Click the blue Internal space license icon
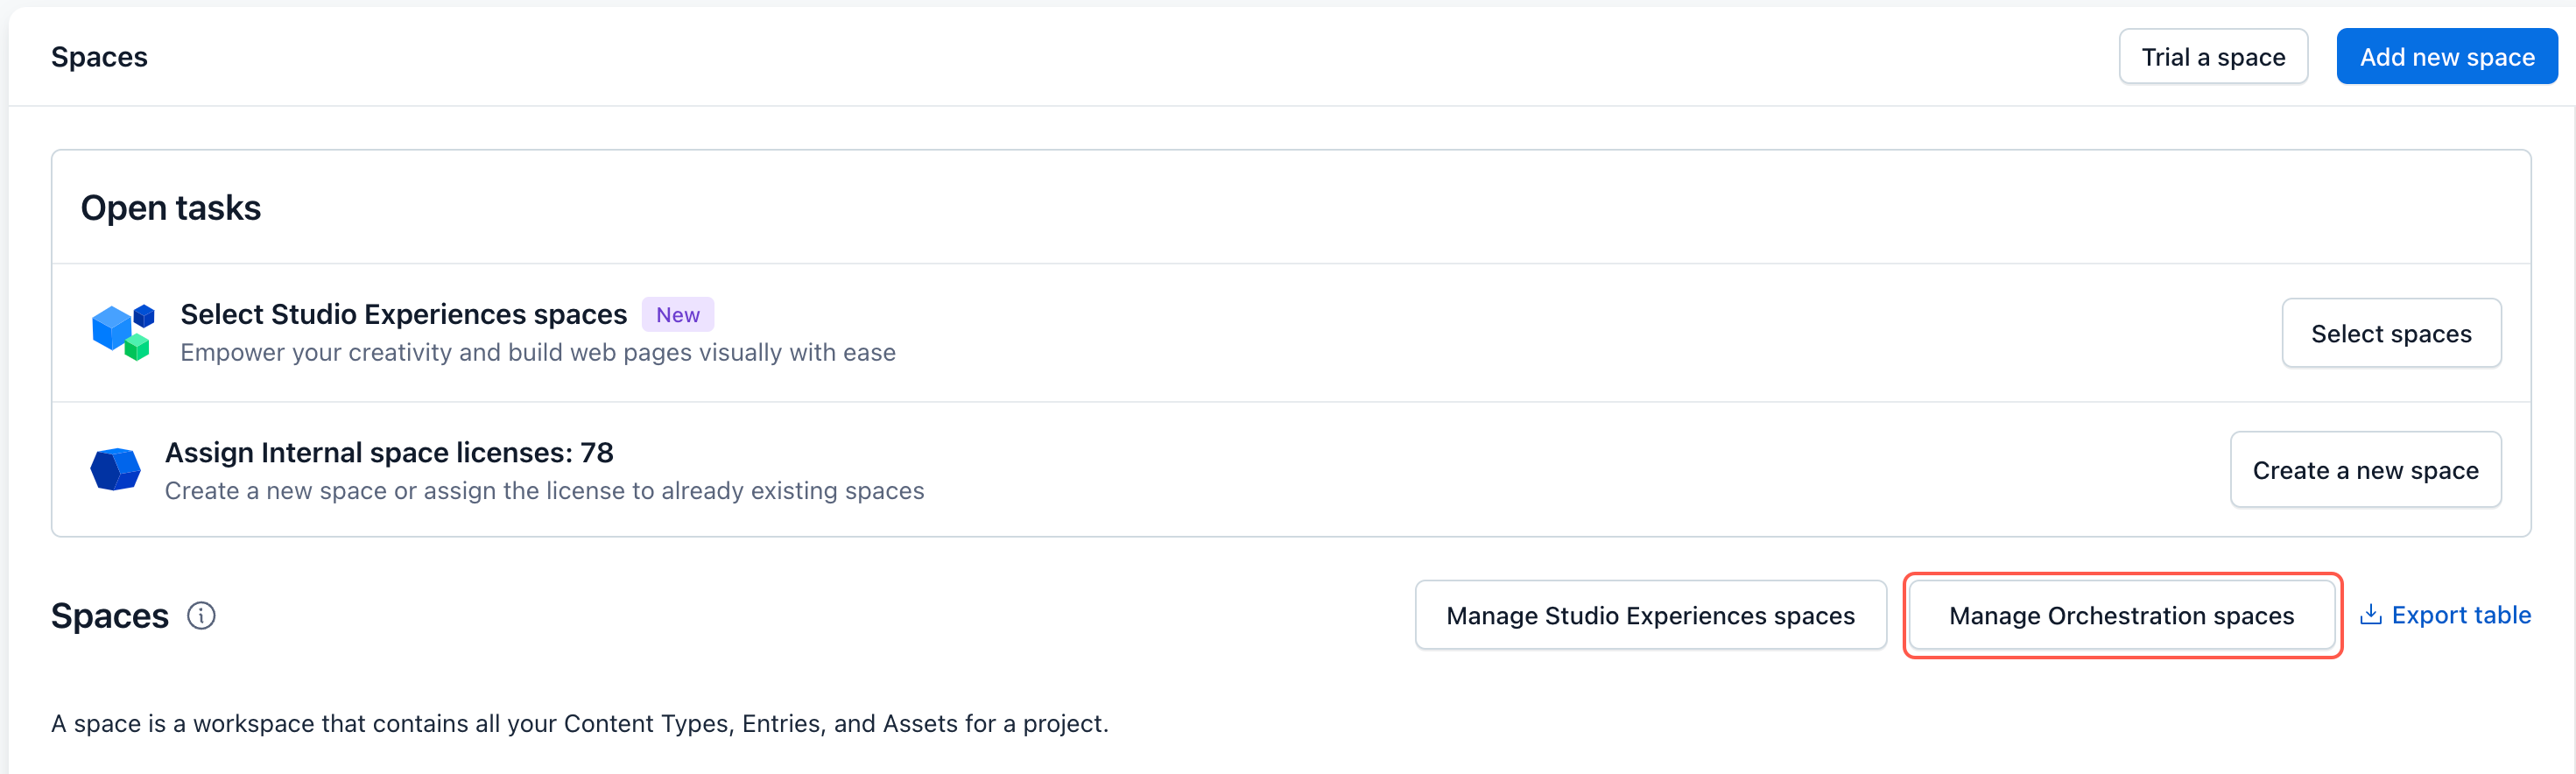This screenshot has width=2576, height=774. click(115, 469)
